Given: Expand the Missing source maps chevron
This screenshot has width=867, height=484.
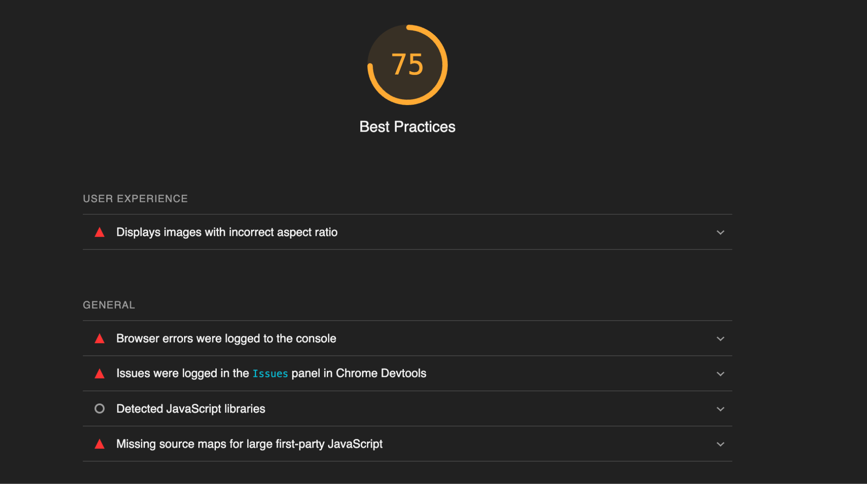Looking at the screenshot, I should (x=720, y=444).
